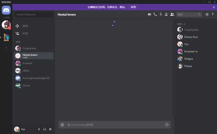Click the chat area scrollbar
This screenshot has height=134, width=217.
tap(173, 68)
